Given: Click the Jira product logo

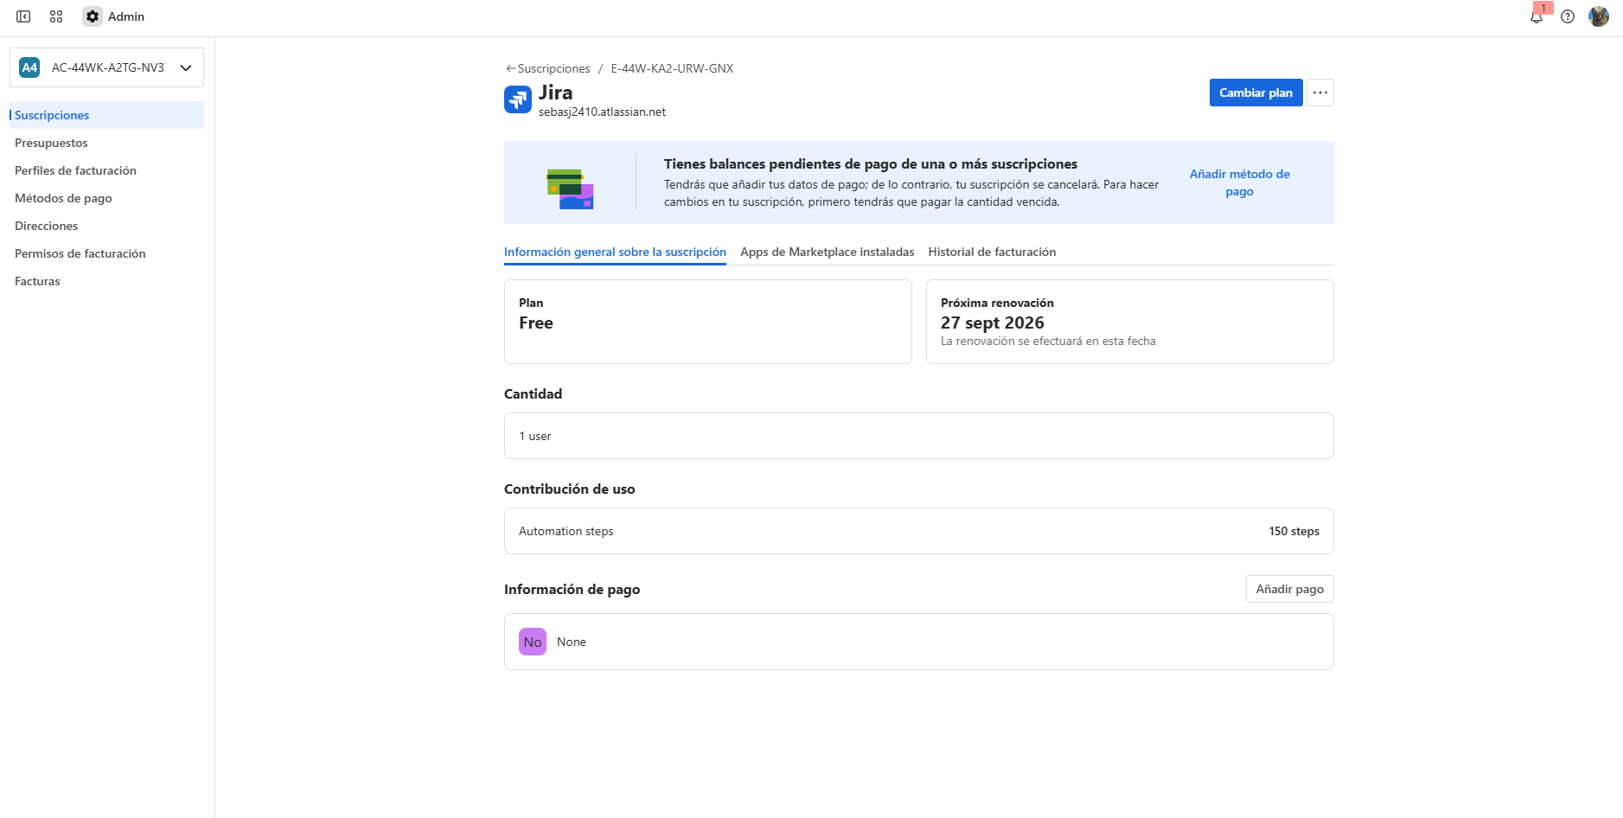Looking at the screenshot, I should 518,99.
